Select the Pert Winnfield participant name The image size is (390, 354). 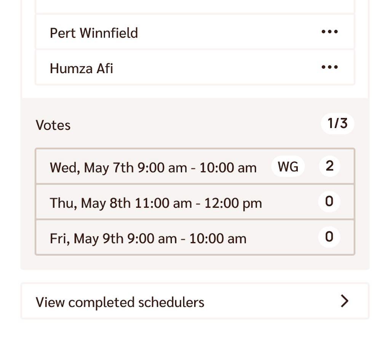(x=94, y=33)
